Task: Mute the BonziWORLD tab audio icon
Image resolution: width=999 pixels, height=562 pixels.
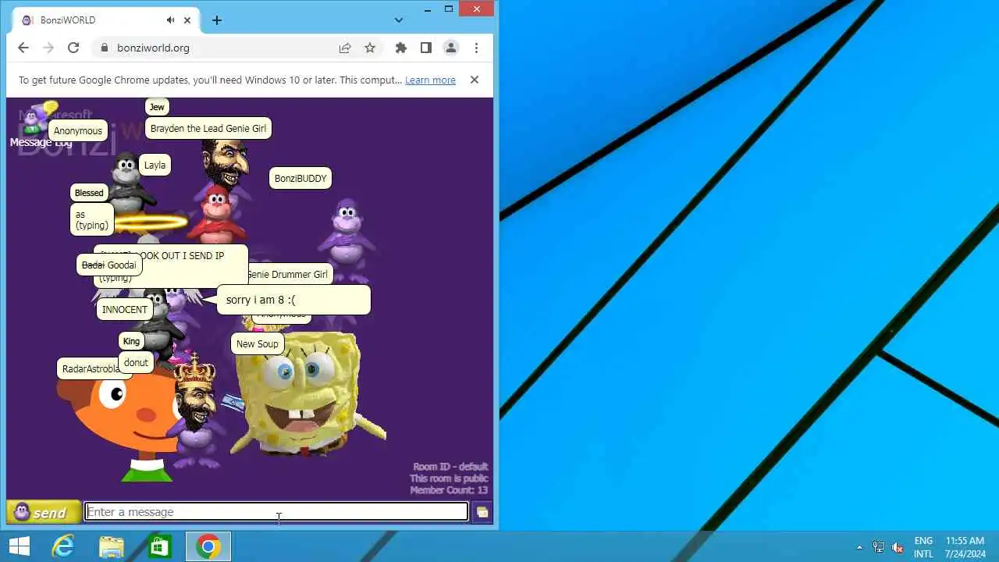Action: [170, 20]
